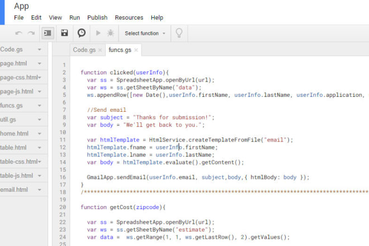Open the dropdown arrow next to page.html
The image size is (369, 246).
pyautogui.click(x=40, y=64)
